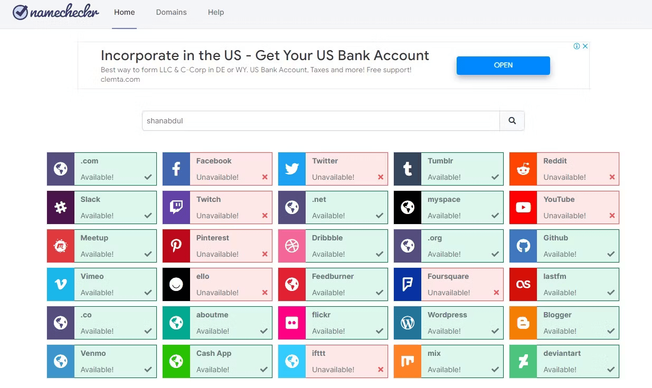Click the YouTube play icon
This screenshot has height=388, width=652.
523,208
